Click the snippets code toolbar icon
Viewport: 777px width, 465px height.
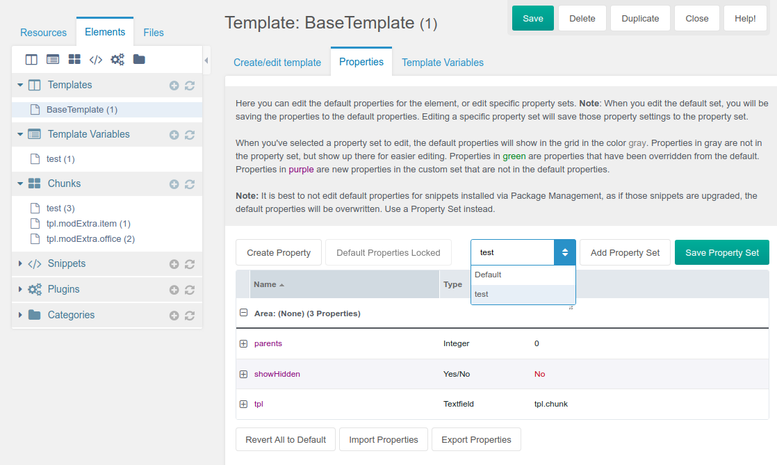point(96,60)
